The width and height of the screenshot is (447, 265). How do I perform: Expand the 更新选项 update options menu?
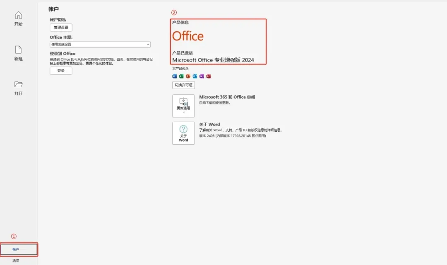pyautogui.click(x=183, y=106)
